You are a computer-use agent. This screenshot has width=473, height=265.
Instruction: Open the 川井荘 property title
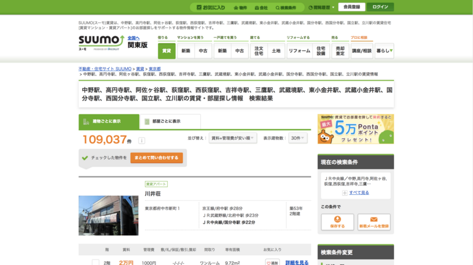pos(153,194)
